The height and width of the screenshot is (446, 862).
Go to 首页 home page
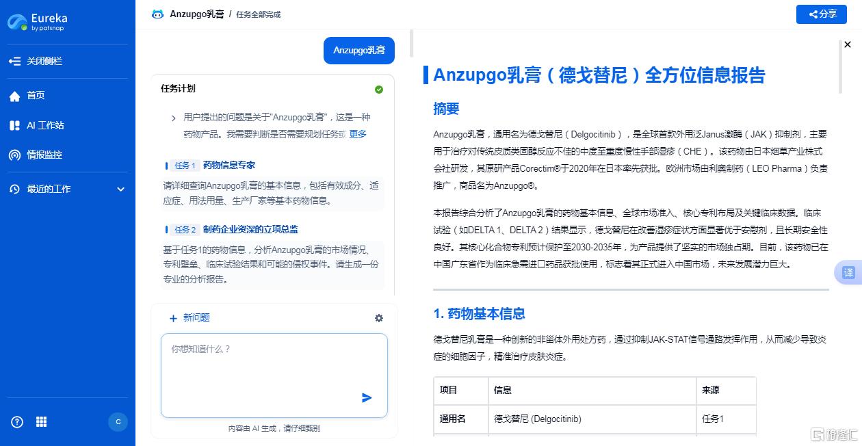coord(27,96)
